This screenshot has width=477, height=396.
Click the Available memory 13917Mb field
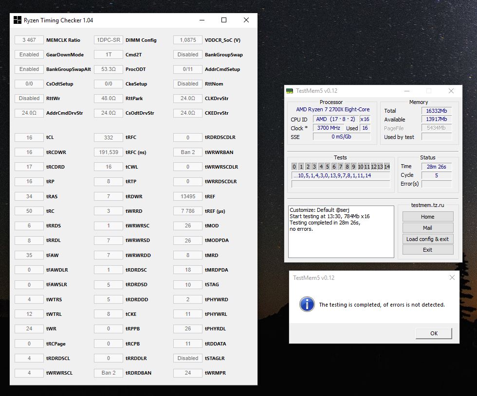tap(437, 120)
